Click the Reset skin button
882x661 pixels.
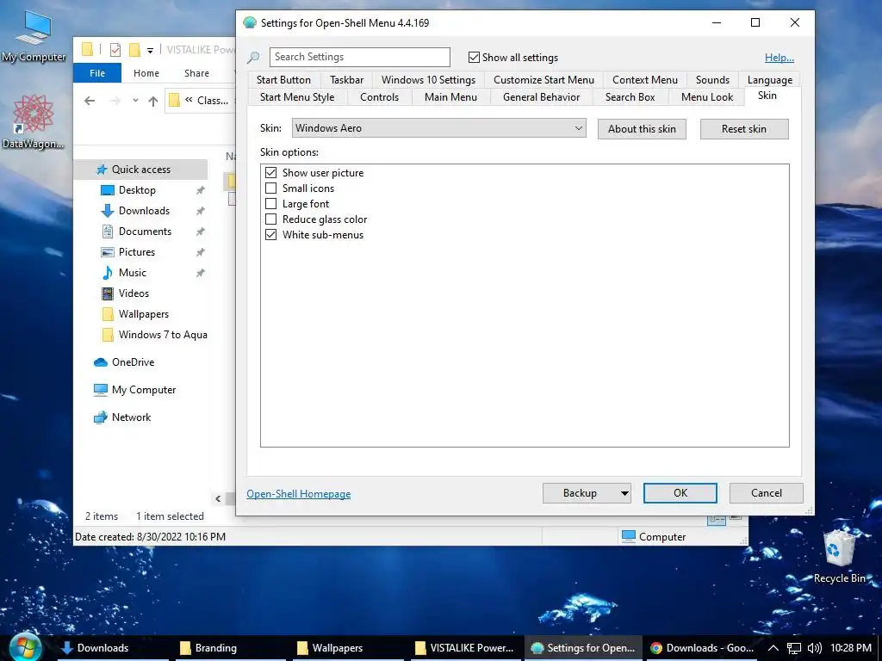[744, 129]
